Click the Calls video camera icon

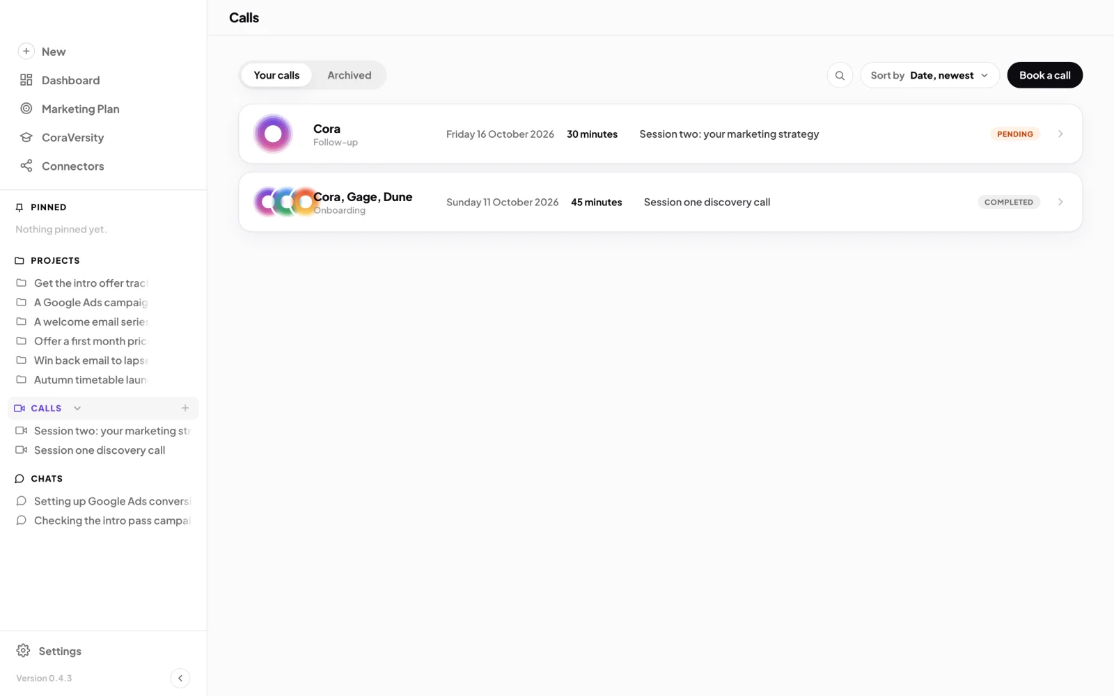19,409
